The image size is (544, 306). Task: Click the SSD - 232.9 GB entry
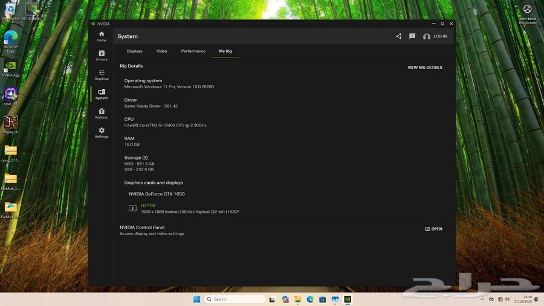pos(139,170)
